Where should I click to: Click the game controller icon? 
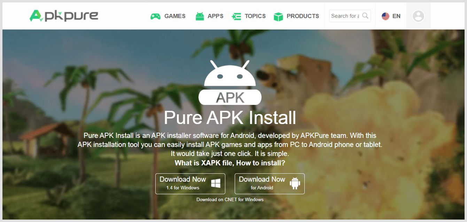pos(155,16)
